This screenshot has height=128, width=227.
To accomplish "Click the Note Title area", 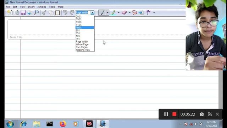I will pyautogui.click(x=16, y=37).
